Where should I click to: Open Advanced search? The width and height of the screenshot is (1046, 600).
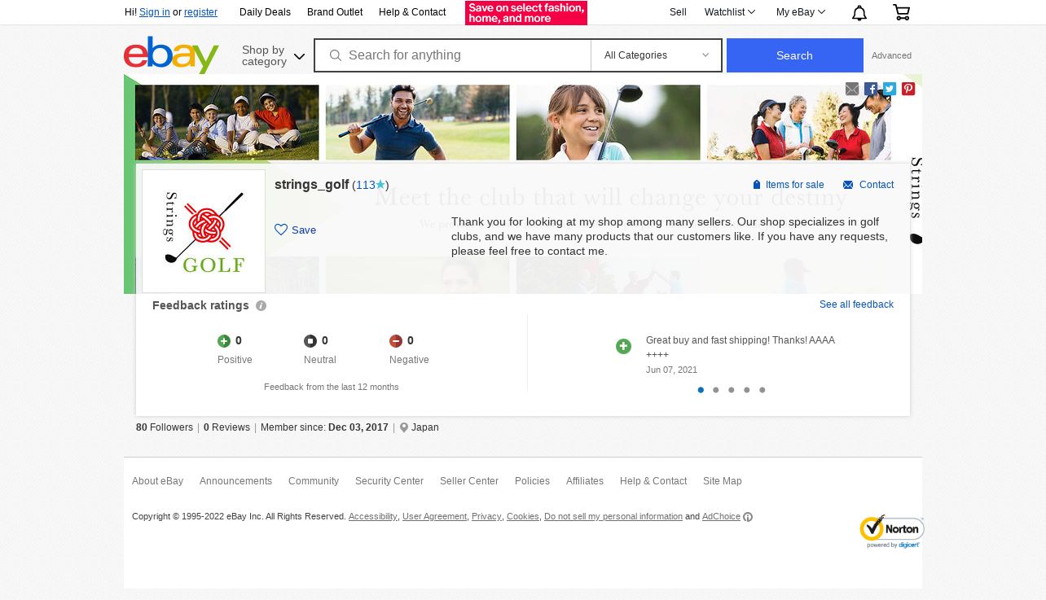pos(891,55)
